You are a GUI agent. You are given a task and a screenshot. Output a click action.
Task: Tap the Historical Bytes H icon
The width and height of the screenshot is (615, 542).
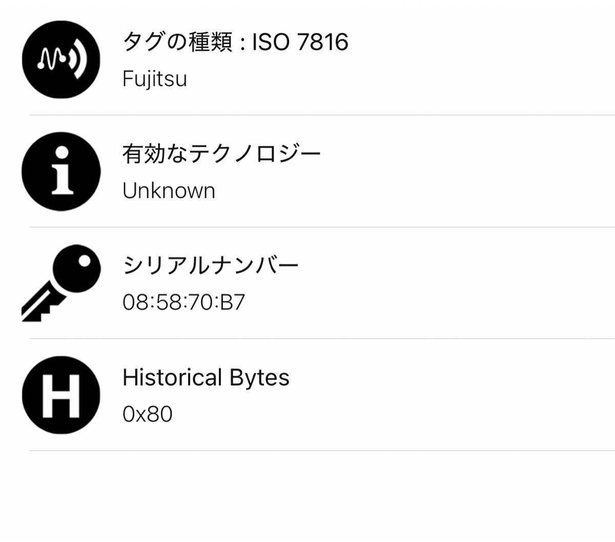pyautogui.click(x=61, y=395)
